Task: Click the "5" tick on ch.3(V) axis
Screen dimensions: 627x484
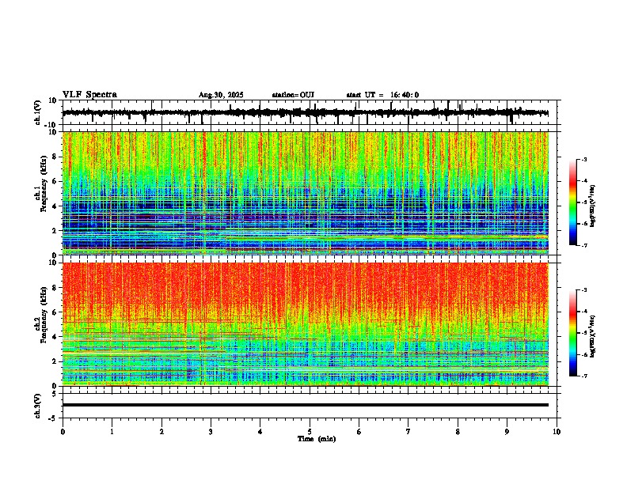Action: tap(55, 394)
